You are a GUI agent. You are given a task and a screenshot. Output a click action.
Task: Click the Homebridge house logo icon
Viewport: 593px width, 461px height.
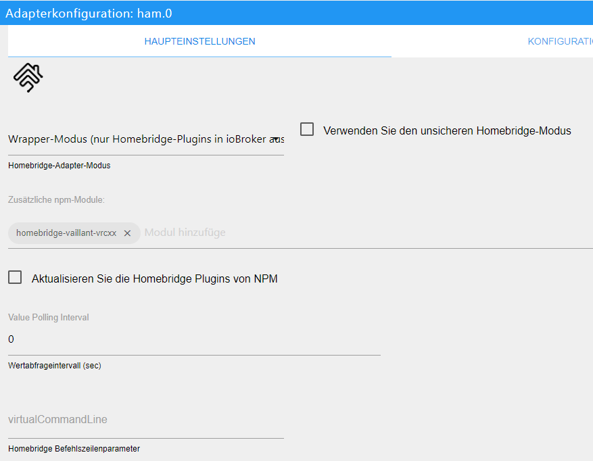pyautogui.click(x=28, y=78)
